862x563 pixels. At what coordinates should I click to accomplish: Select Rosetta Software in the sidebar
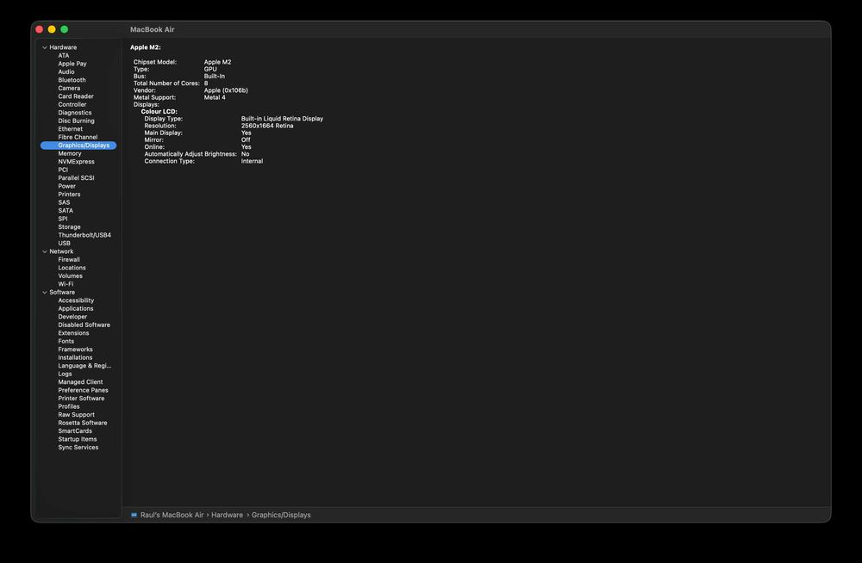(83, 423)
